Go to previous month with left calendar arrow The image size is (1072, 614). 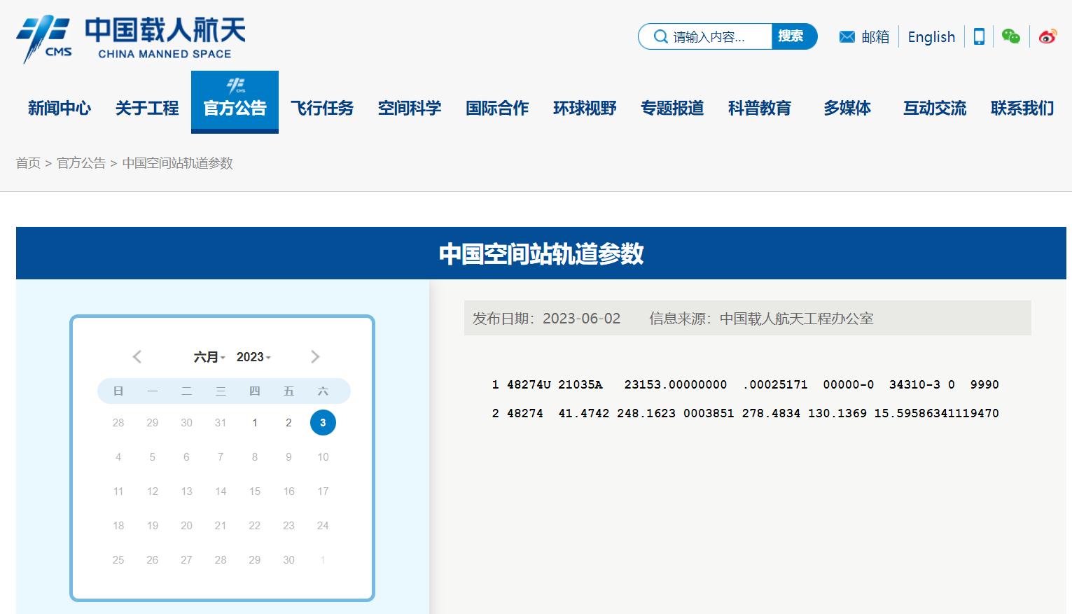point(137,356)
